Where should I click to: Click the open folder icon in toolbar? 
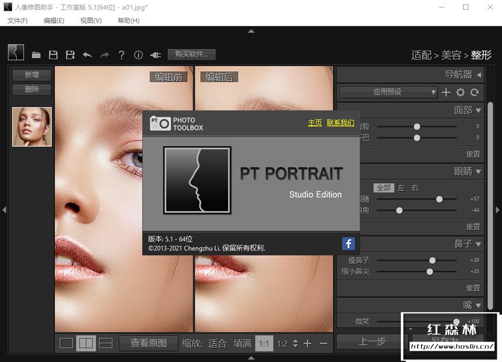point(36,55)
